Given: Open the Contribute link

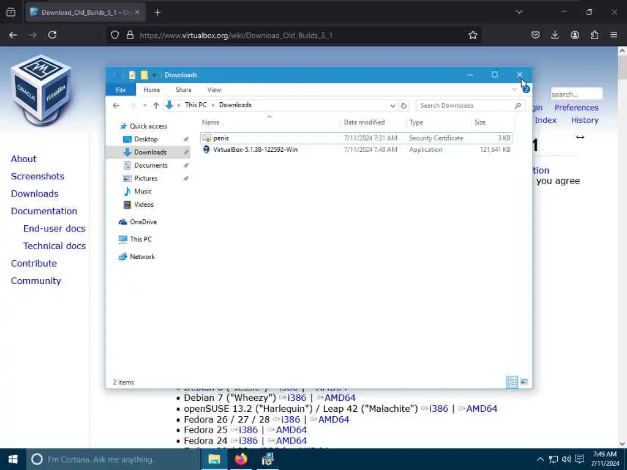Looking at the screenshot, I should click(x=34, y=263).
